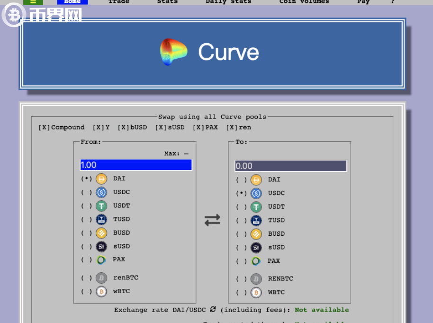
Task: Click renBTC coin icon in From list
Action: pos(101,277)
